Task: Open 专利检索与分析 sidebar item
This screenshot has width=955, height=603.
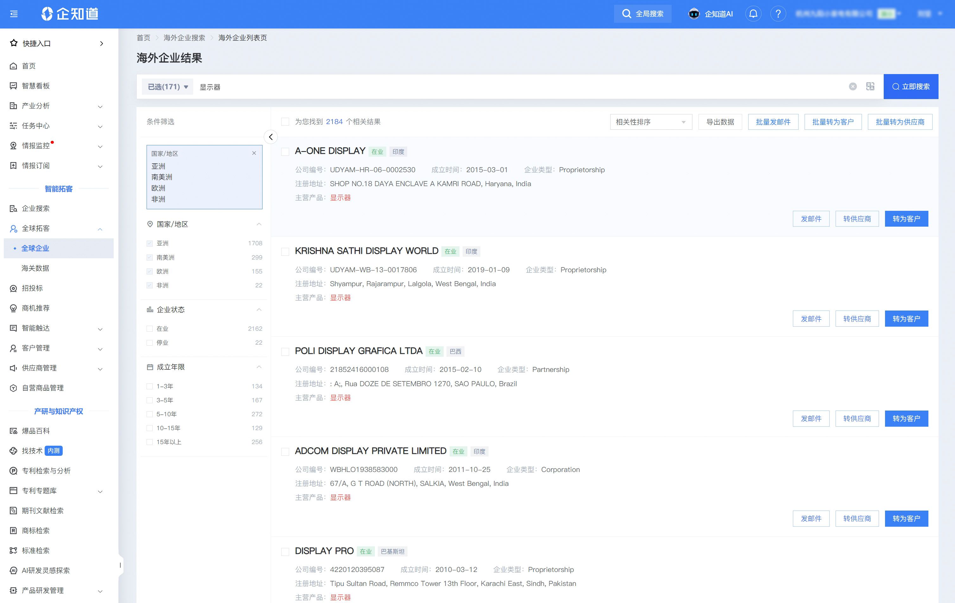Action: (46, 471)
